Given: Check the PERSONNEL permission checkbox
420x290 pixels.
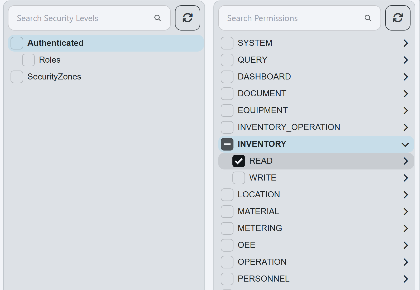Looking at the screenshot, I should click(227, 279).
